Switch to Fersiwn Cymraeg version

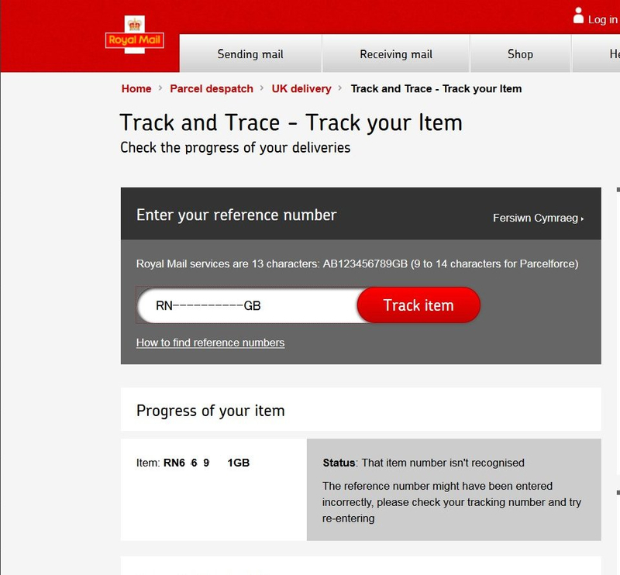pyautogui.click(x=538, y=218)
